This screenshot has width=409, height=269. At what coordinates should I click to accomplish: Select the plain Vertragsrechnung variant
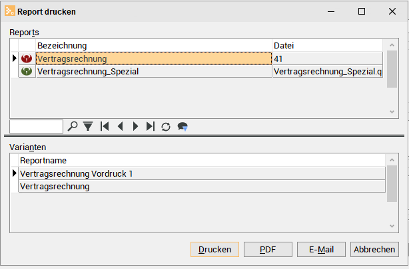pyautogui.click(x=202, y=187)
